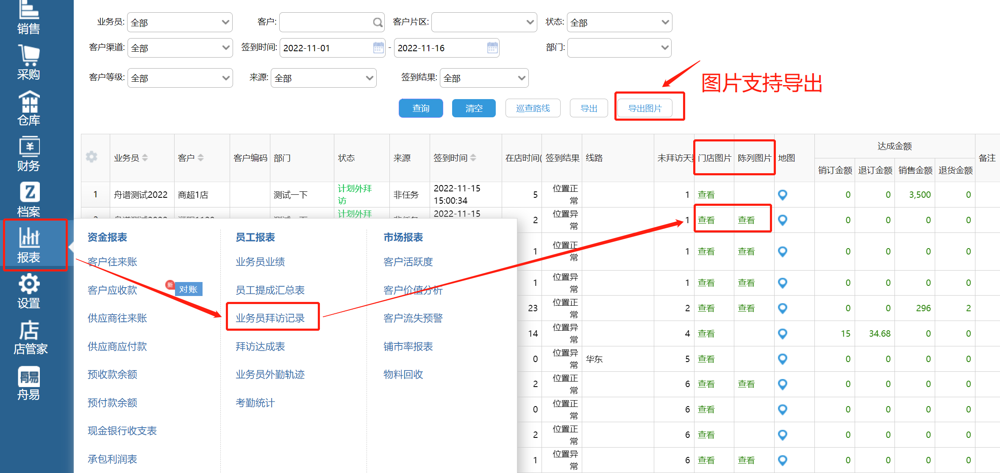
Task: Click the 导出 export button
Action: pos(589,108)
